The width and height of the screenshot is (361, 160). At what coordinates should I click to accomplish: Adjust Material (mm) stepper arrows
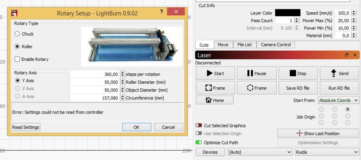point(354,36)
